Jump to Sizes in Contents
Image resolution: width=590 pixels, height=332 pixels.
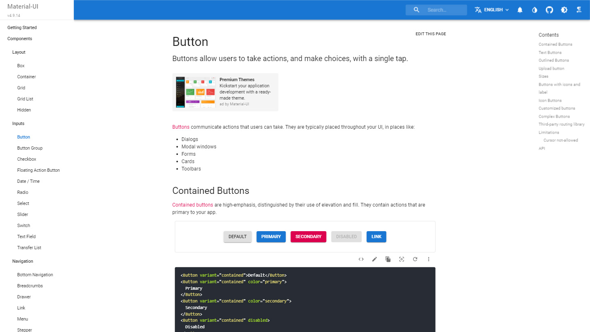click(x=543, y=76)
